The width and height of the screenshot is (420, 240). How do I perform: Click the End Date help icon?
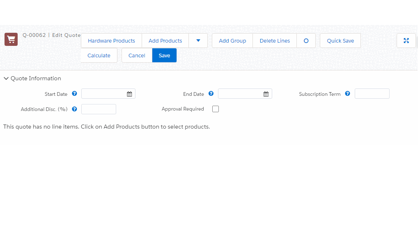[211, 94]
